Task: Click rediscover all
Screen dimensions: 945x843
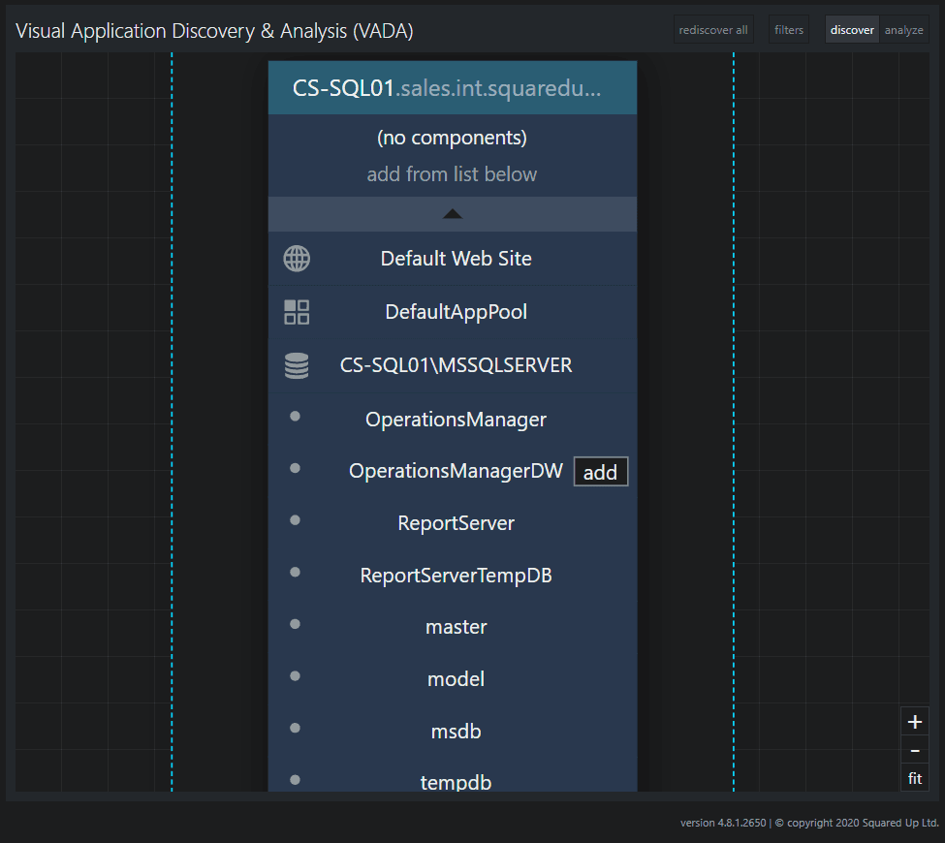Action: pyautogui.click(x=713, y=30)
